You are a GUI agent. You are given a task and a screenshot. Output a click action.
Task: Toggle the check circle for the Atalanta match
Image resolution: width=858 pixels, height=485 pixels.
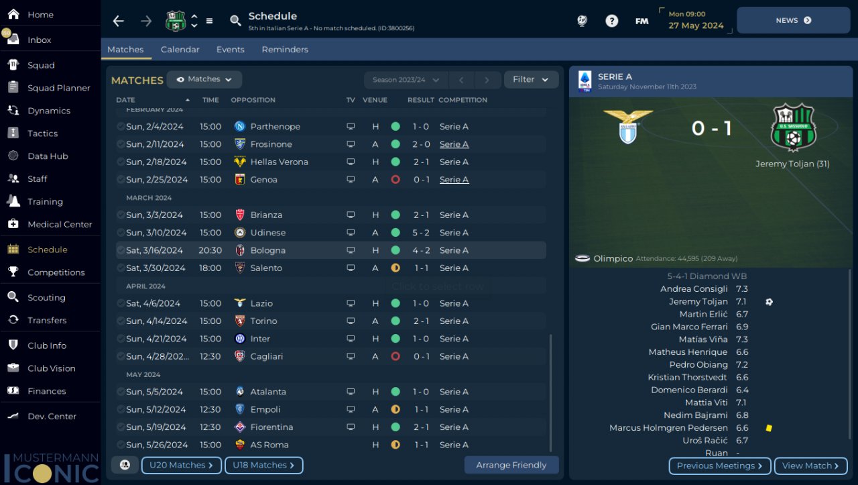pos(121,392)
